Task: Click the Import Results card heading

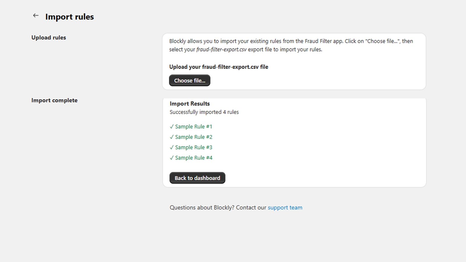Action: (x=190, y=104)
